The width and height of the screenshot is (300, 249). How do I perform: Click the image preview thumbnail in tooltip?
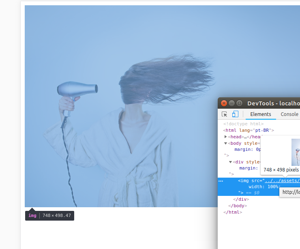tap(296, 152)
